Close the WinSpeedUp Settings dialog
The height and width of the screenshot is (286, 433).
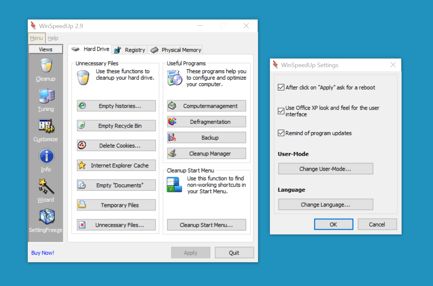[x=393, y=65]
